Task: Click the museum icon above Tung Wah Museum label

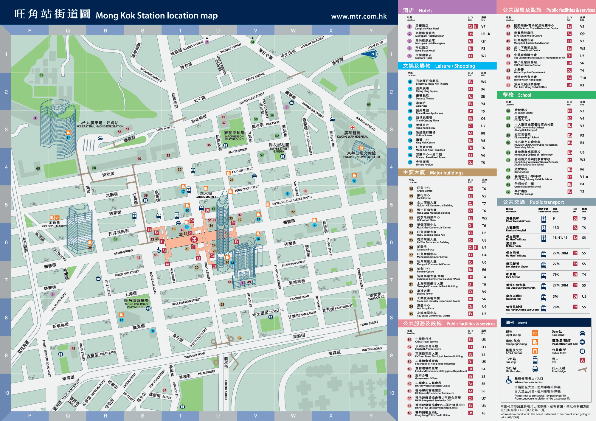Action: pos(361,148)
